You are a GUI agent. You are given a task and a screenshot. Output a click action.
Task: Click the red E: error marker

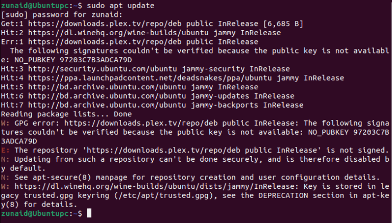pos(5,151)
